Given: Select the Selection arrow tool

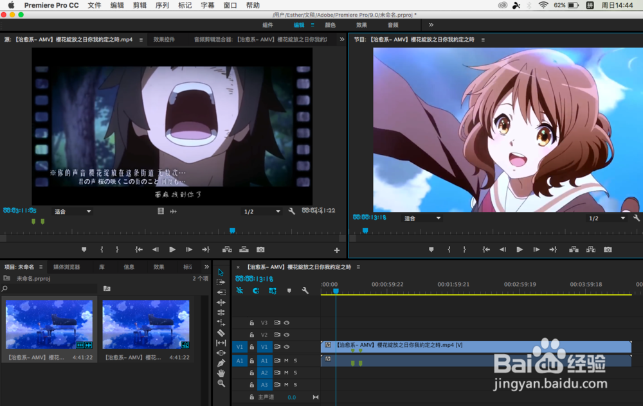Looking at the screenshot, I should pyautogui.click(x=221, y=272).
